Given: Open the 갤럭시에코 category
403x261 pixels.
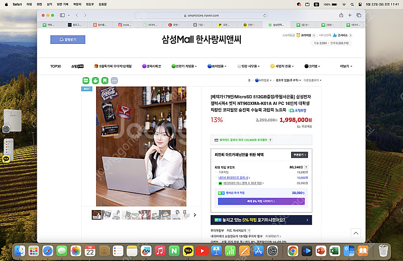Looking at the screenshot, I should point(152,66).
